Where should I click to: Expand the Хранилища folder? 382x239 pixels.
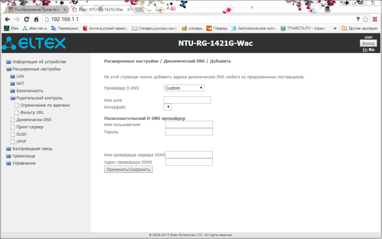pyautogui.click(x=20, y=156)
